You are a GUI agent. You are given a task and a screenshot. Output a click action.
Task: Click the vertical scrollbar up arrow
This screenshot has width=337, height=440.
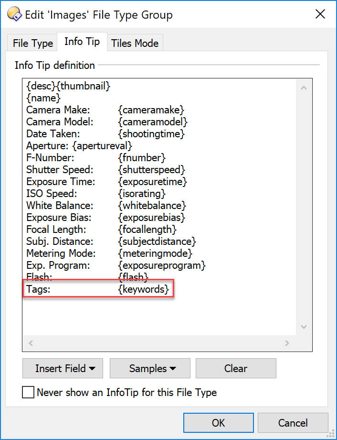(304, 88)
